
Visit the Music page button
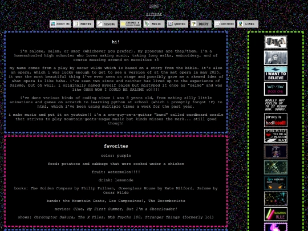pos(154,24)
